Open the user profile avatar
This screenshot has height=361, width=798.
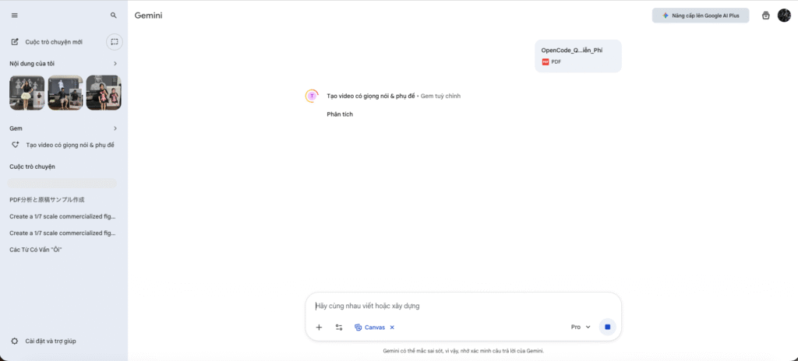click(784, 15)
